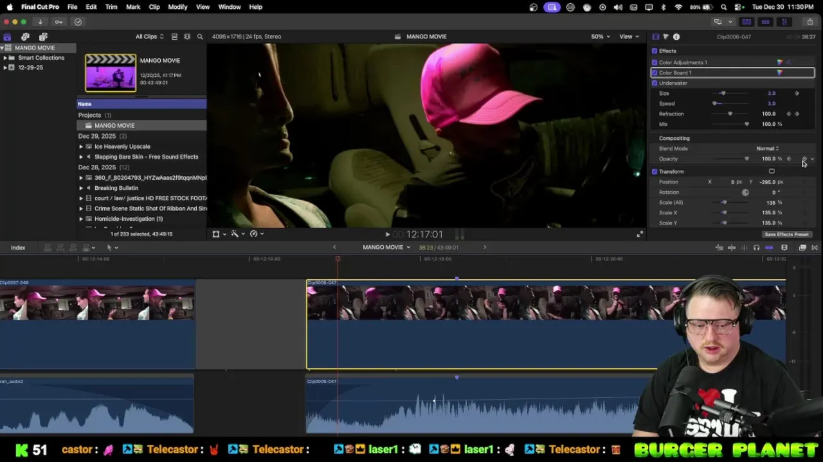Open the keyword editor key icon

59,22
